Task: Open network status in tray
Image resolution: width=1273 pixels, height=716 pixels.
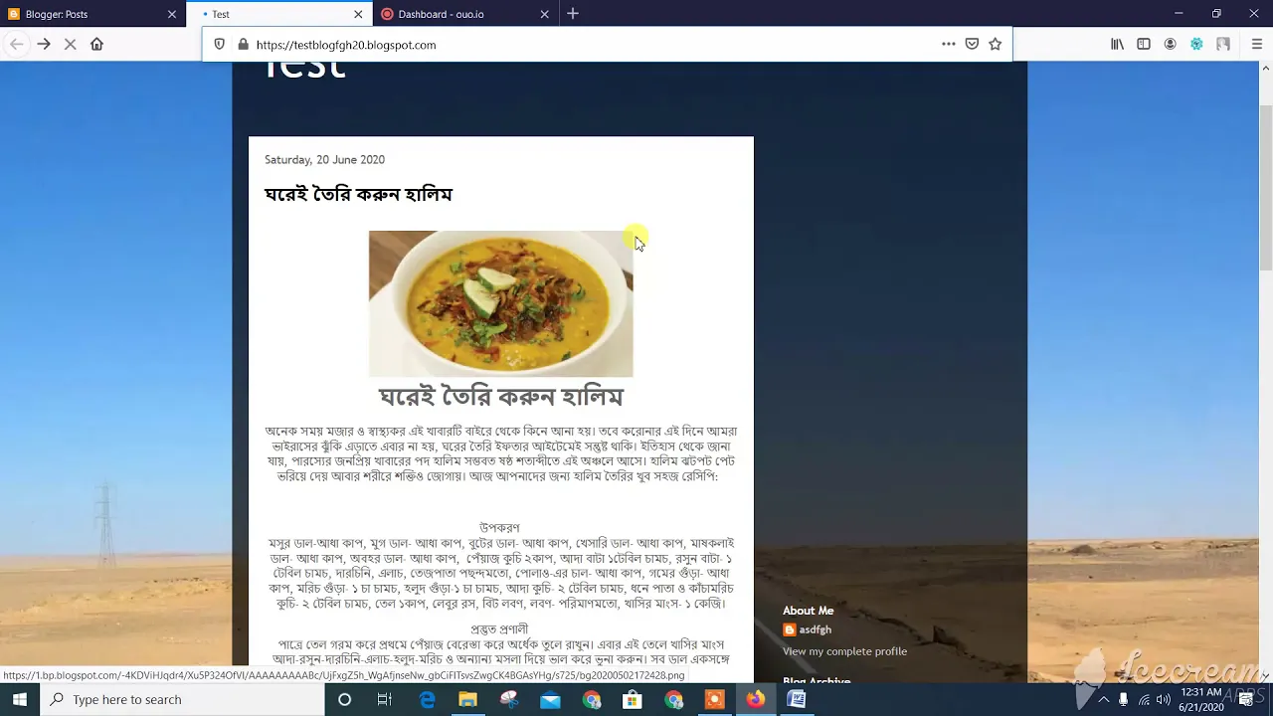Action: tap(1144, 699)
